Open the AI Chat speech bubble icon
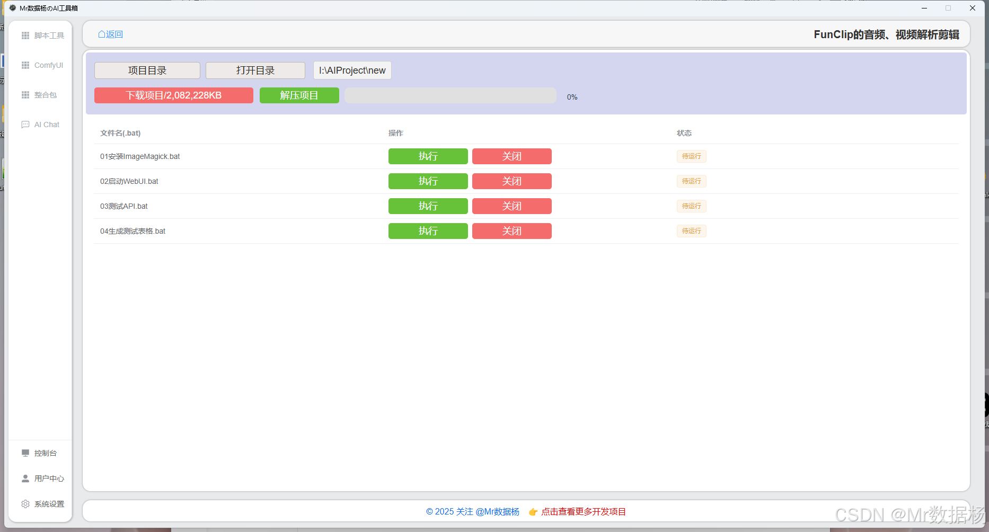The height and width of the screenshot is (532, 989). 25,125
